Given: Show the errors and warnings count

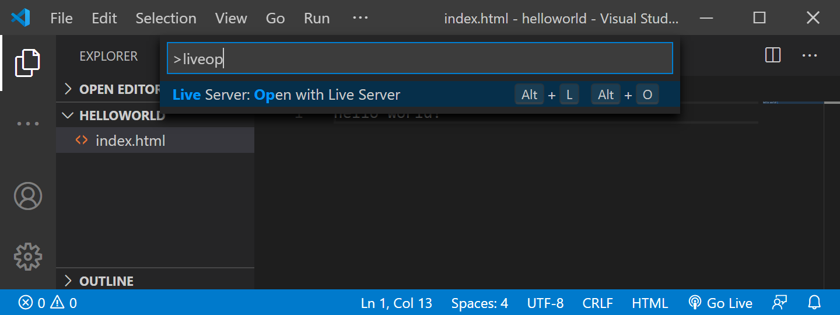Looking at the screenshot, I should pyautogui.click(x=48, y=303).
